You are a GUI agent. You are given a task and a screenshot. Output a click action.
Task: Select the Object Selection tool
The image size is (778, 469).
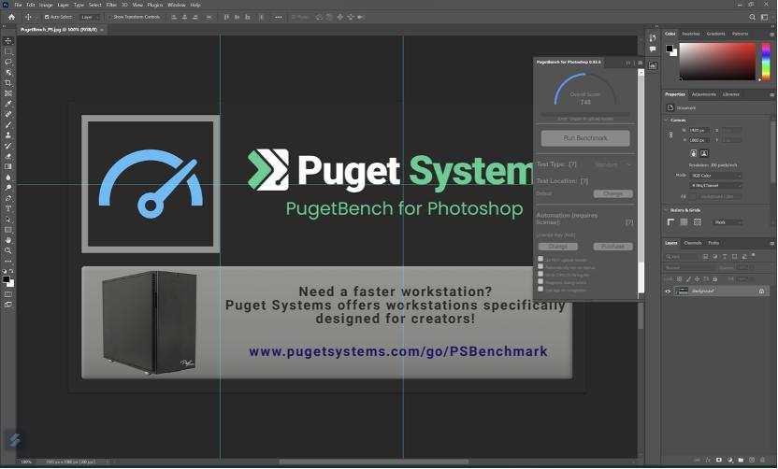pyautogui.click(x=7, y=72)
